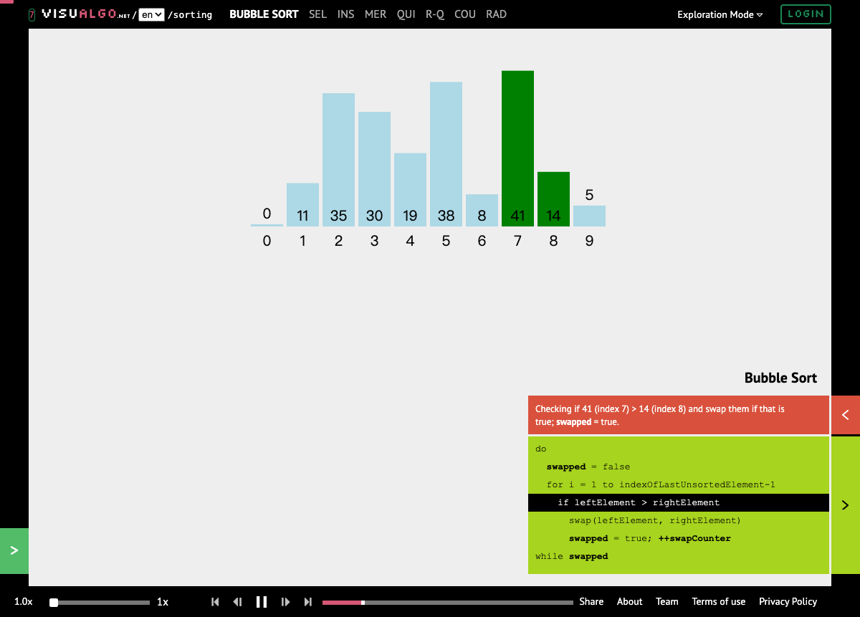Open the Share link
This screenshot has width=860, height=617.
(x=591, y=602)
